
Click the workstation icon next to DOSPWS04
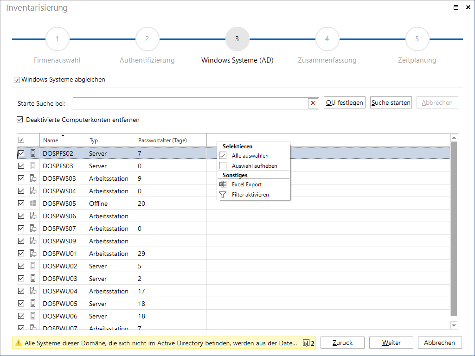33,191
